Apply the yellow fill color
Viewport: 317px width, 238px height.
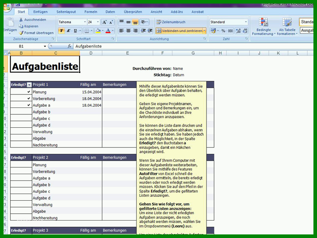coord(98,31)
